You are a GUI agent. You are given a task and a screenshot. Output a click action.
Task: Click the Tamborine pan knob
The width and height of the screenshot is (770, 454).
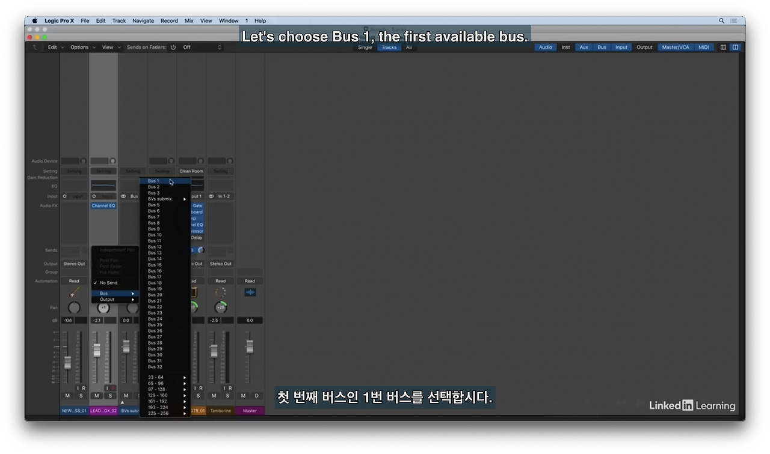[221, 307]
